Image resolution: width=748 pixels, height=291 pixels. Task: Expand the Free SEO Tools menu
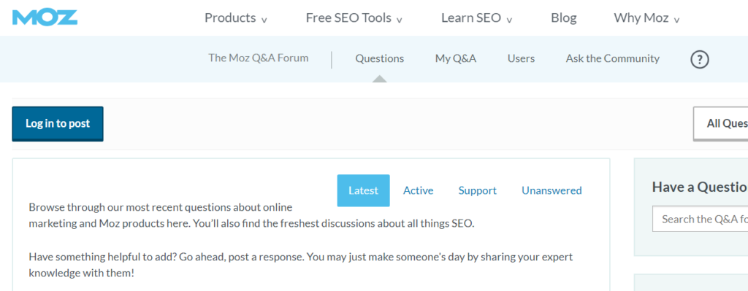(354, 18)
